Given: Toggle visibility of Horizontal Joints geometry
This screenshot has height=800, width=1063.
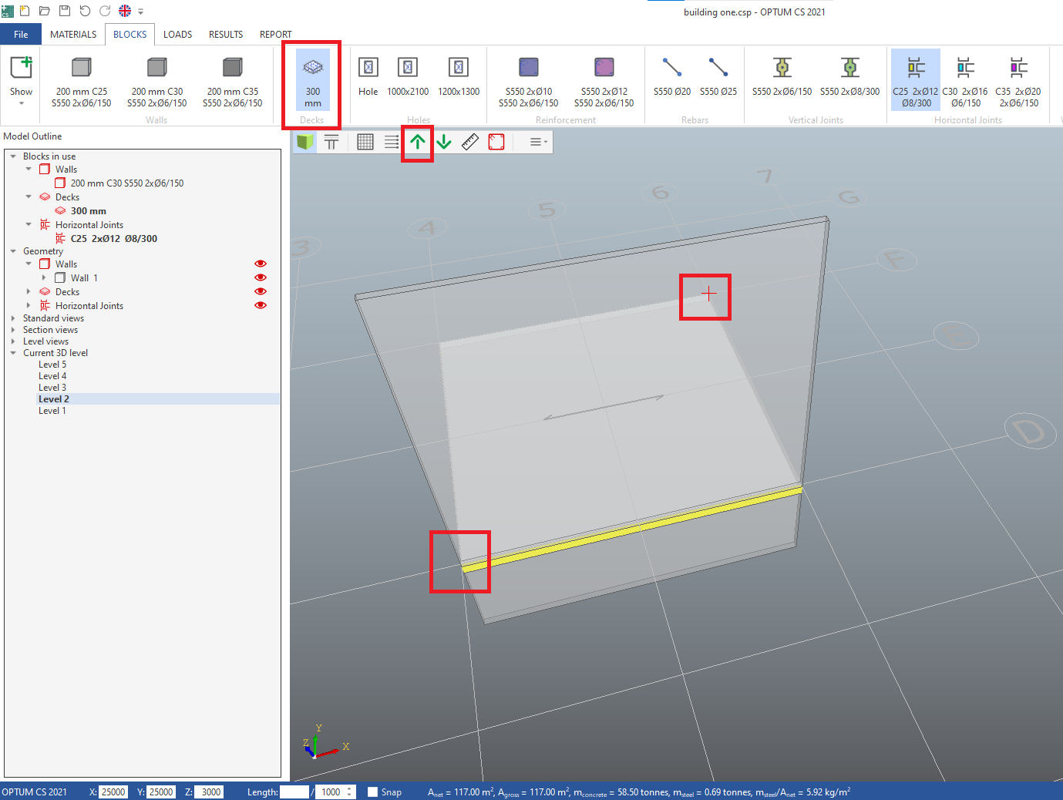Looking at the screenshot, I should (261, 305).
